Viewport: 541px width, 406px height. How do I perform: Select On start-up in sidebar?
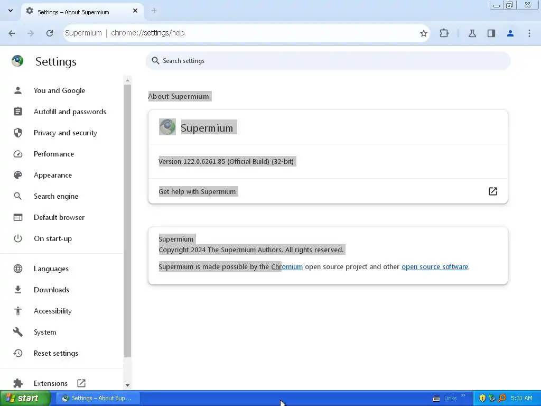tap(53, 238)
